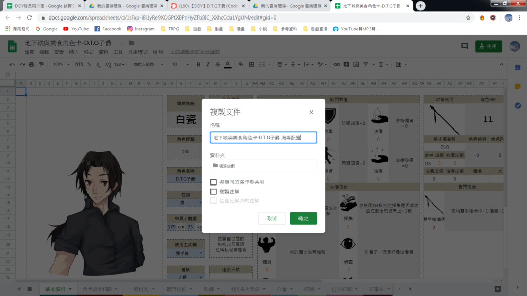Collapse the toolbar with the up chevron
The width and height of the screenshot is (527, 296).
(501, 64)
